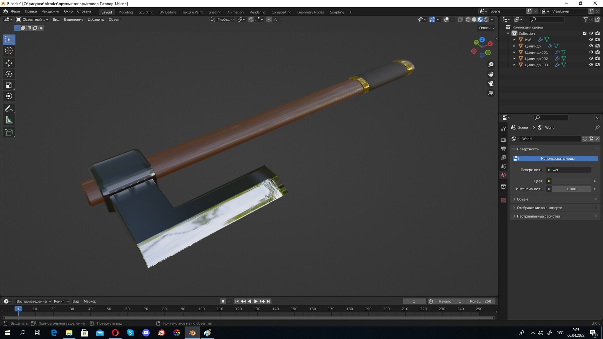Image resolution: width=603 pixels, height=339 pixels.
Task: Open Render properties in the Properties editor
Action: [x=504, y=140]
